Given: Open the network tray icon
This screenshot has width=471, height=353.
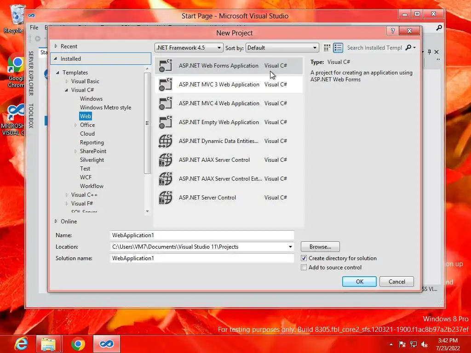Looking at the screenshot, I should [x=414, y=344].
